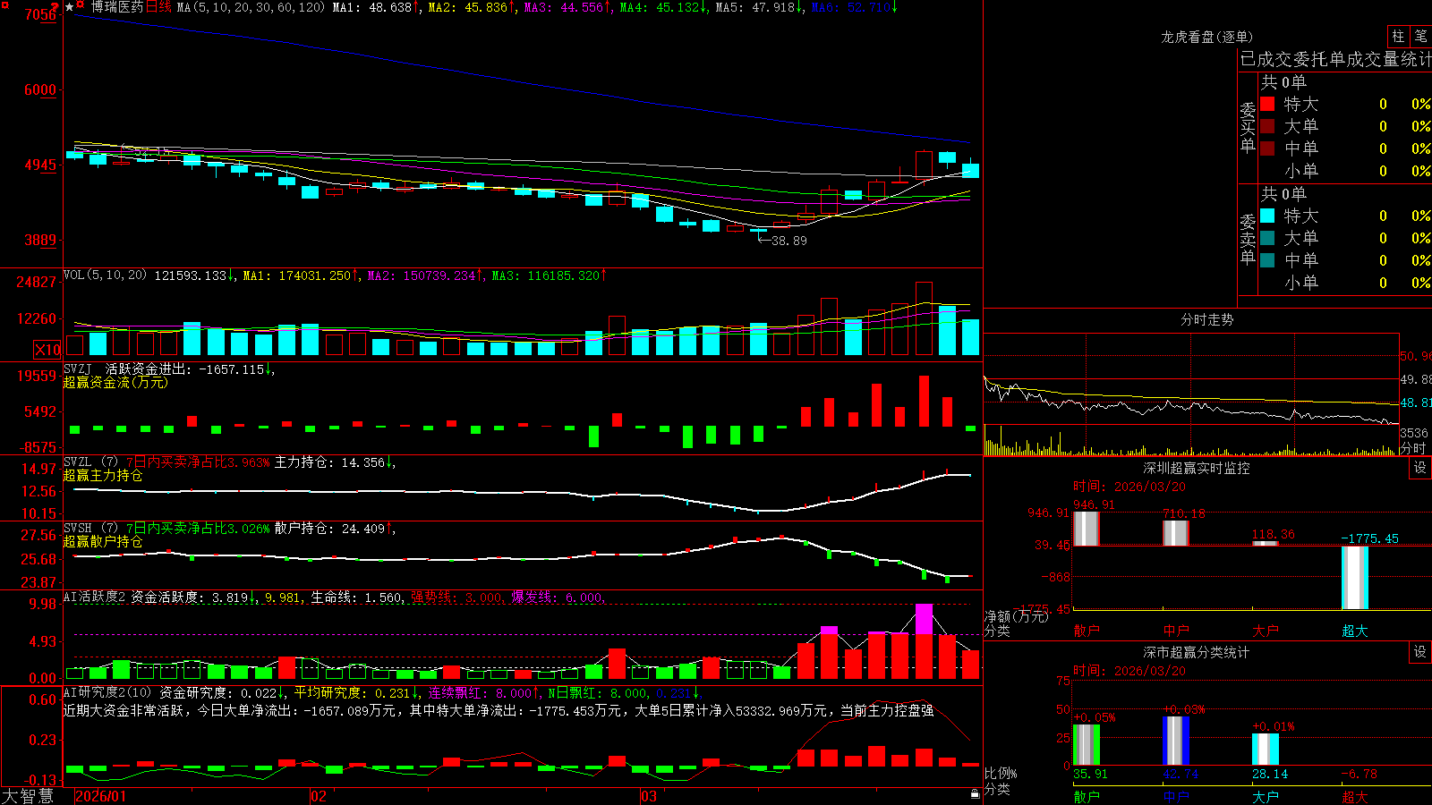
Task: Click 散户 category in 超赢分类统计 chart
Action: 1087,796
